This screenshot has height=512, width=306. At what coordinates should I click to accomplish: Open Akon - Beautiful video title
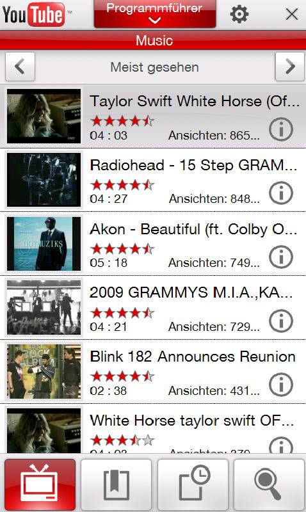193,230
